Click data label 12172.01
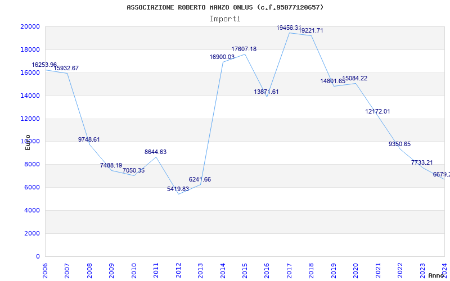Viewport: 450px width, 281px height. coord(377,112)
